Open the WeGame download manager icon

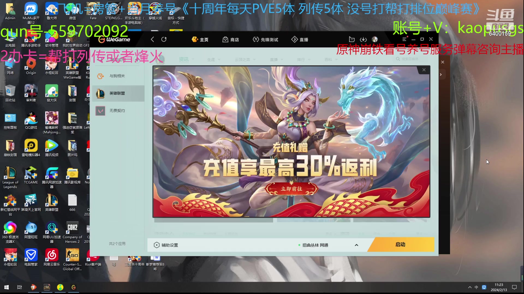[363, 39]
